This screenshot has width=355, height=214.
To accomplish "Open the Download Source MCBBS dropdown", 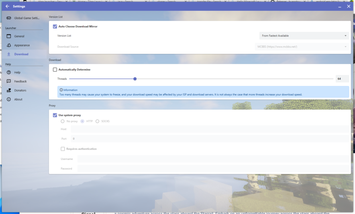I will click(304, 47).
